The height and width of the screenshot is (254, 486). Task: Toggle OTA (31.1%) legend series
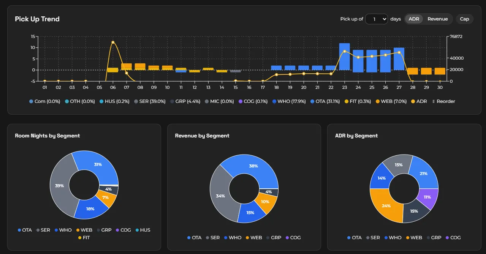pos(325,101)
